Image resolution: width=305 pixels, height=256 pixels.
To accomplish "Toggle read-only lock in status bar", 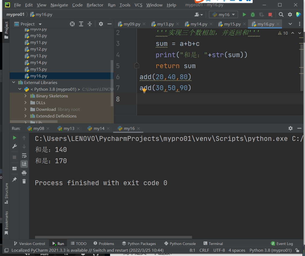I will (x=297, y=250).
